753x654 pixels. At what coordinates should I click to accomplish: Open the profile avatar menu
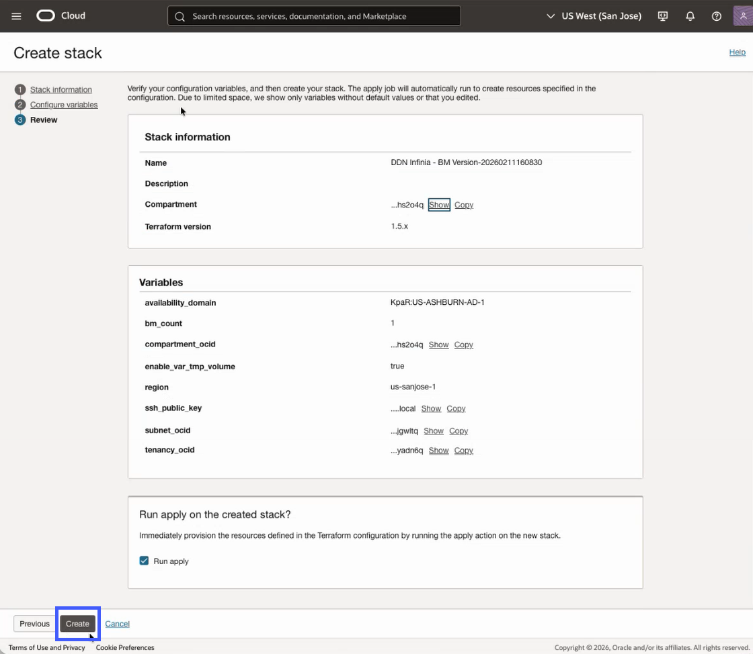[x=742, y=15]
